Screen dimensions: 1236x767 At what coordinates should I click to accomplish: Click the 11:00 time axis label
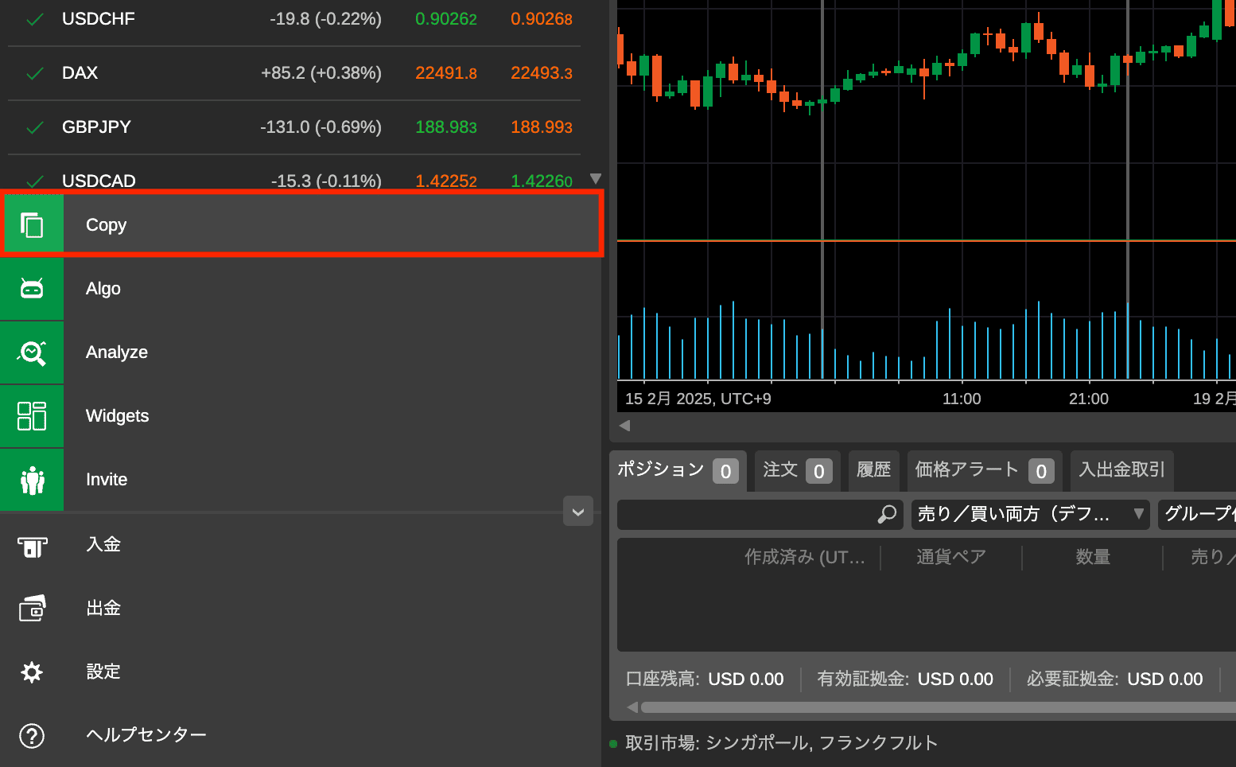point(962,399)
